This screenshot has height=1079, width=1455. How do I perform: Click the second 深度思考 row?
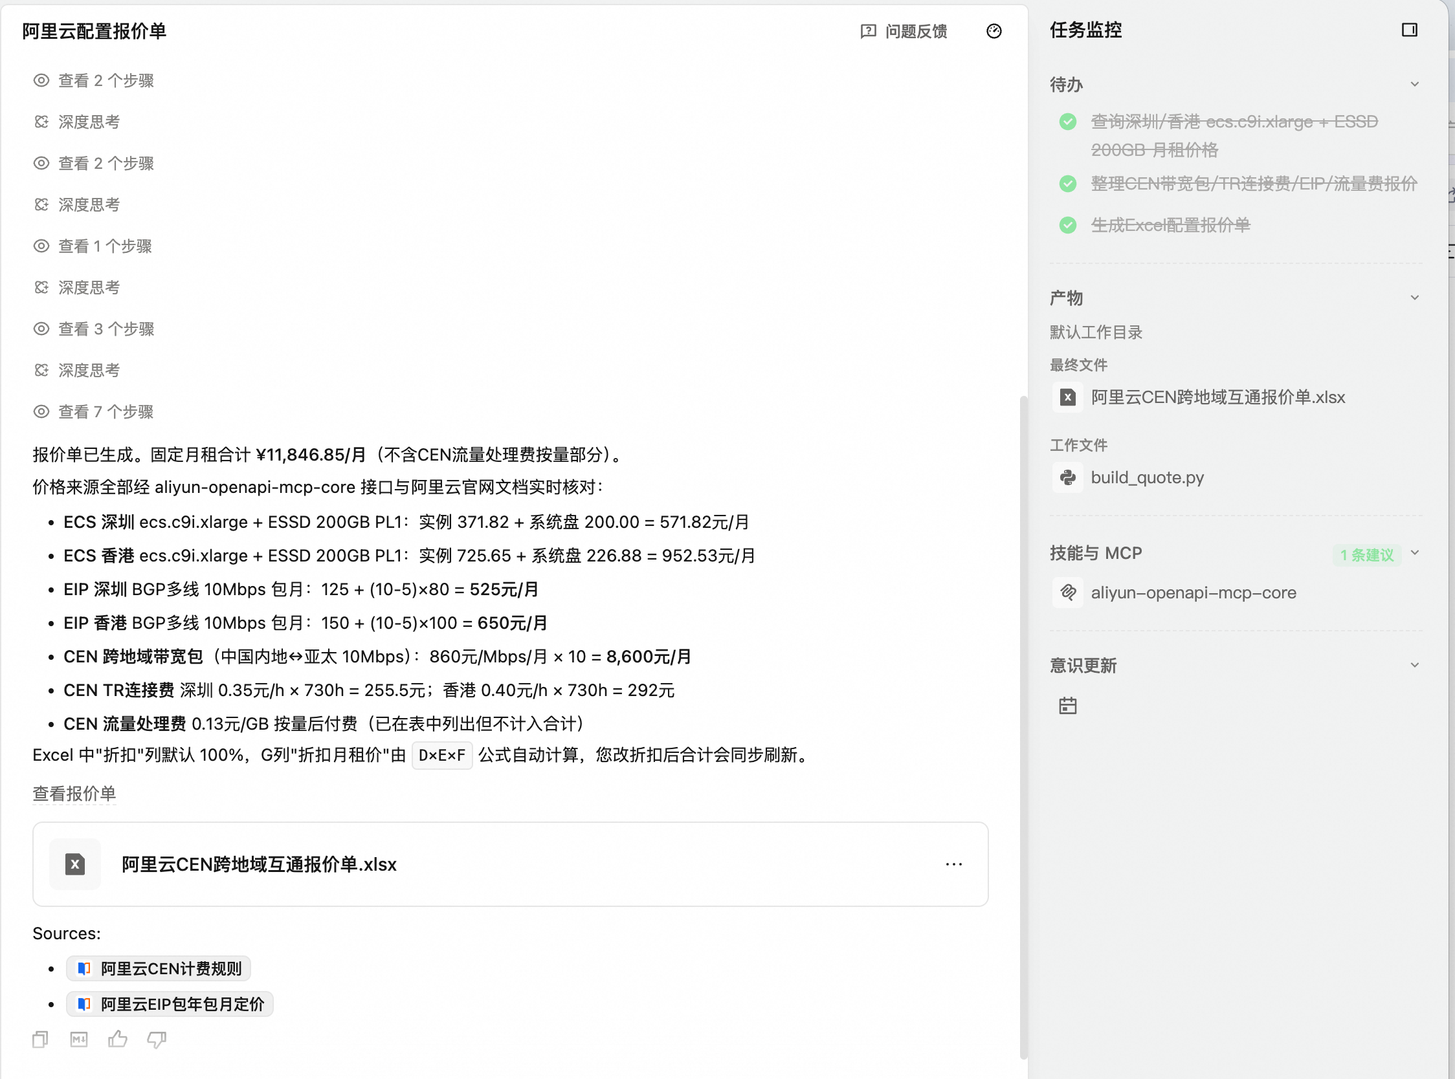pyautogui.click(x=77, y=204)
